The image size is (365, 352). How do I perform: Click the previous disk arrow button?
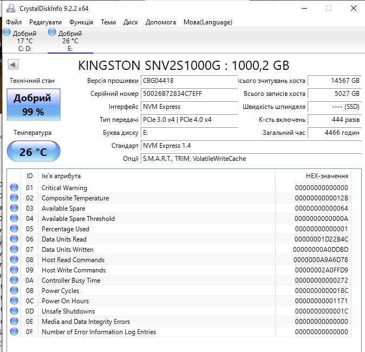(x=14, y=64)
